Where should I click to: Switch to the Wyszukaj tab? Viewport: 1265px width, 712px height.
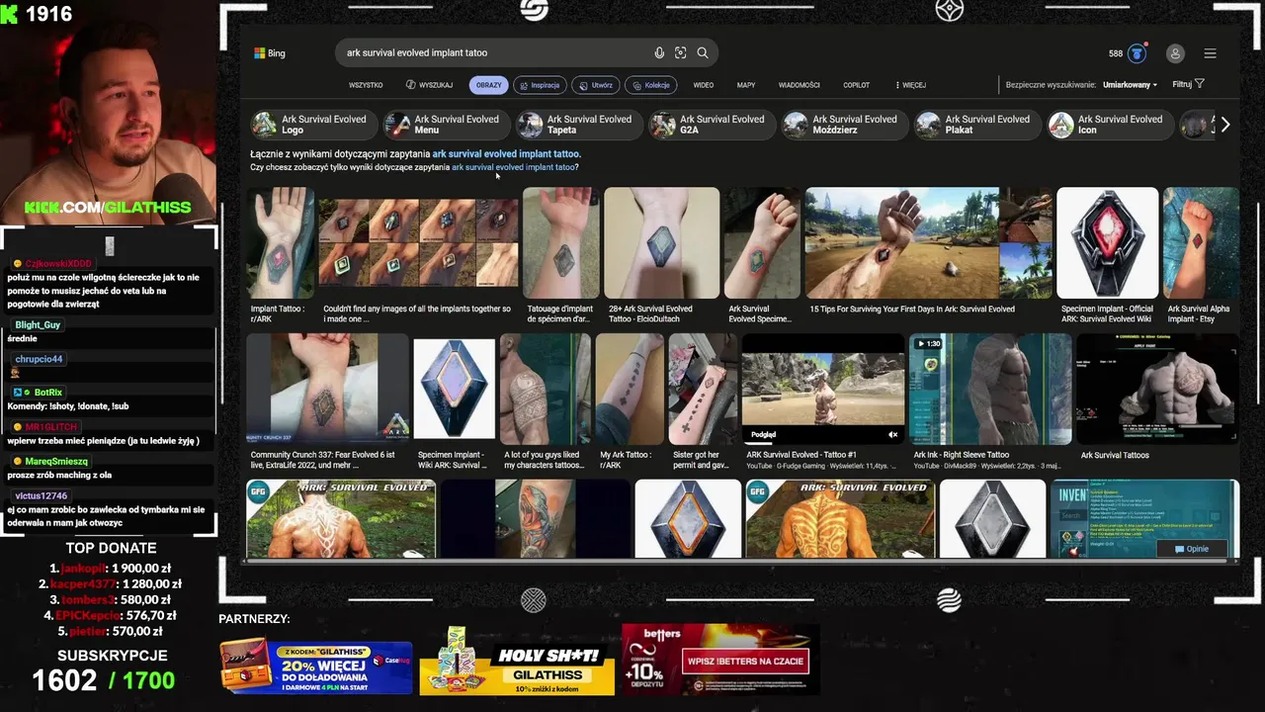tap(429, 85)
